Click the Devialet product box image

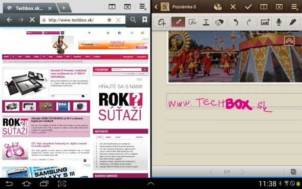(26, 83)
